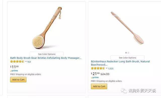Screen dimensions: 161x98
Task: Click the Prime logo under $21.99
Action: tap(95, 77)
